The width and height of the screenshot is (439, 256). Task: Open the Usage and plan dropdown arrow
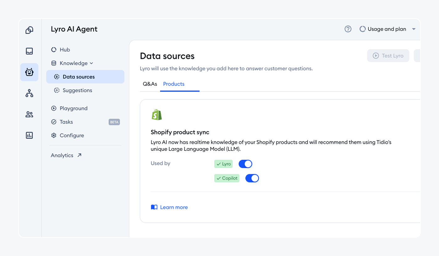(414, 29)
